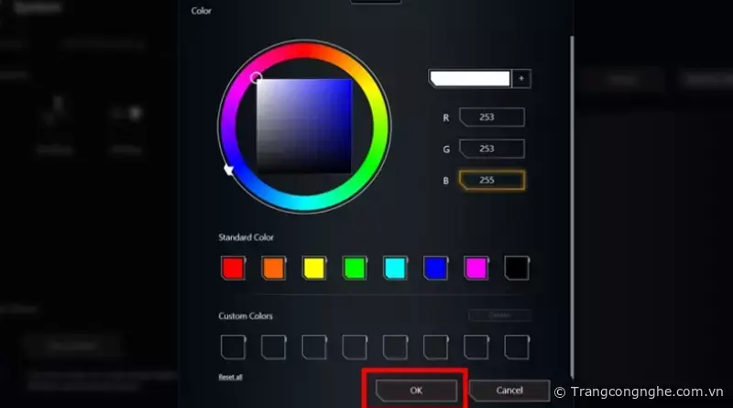Pick the yellow standard color
This screenshot has height=408, width=733.
click(x=314, y=268)
